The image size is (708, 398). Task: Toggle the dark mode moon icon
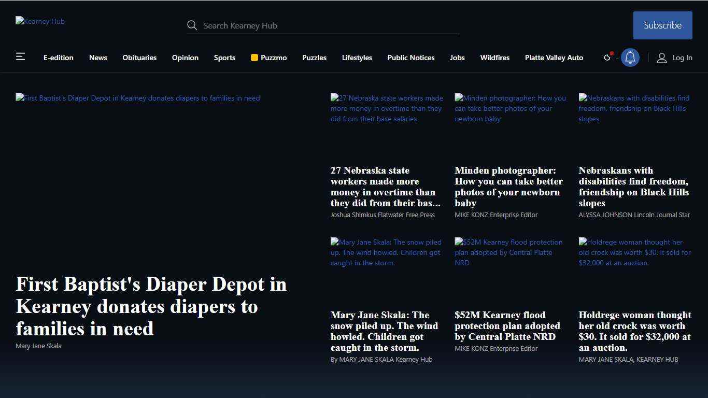pos(607,58)
